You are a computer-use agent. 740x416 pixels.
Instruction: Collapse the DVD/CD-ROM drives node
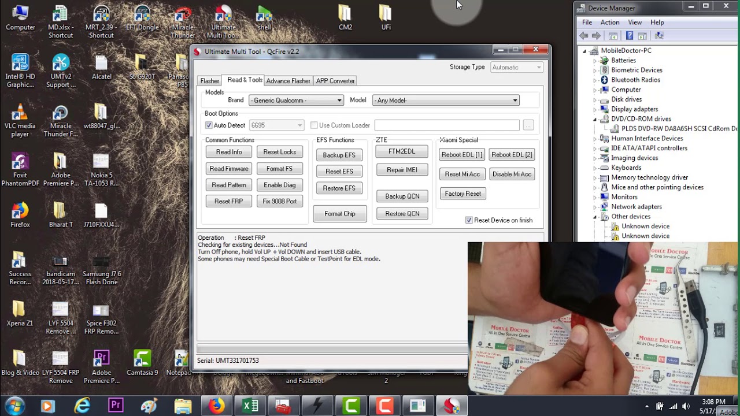click(x=595, y=119)
